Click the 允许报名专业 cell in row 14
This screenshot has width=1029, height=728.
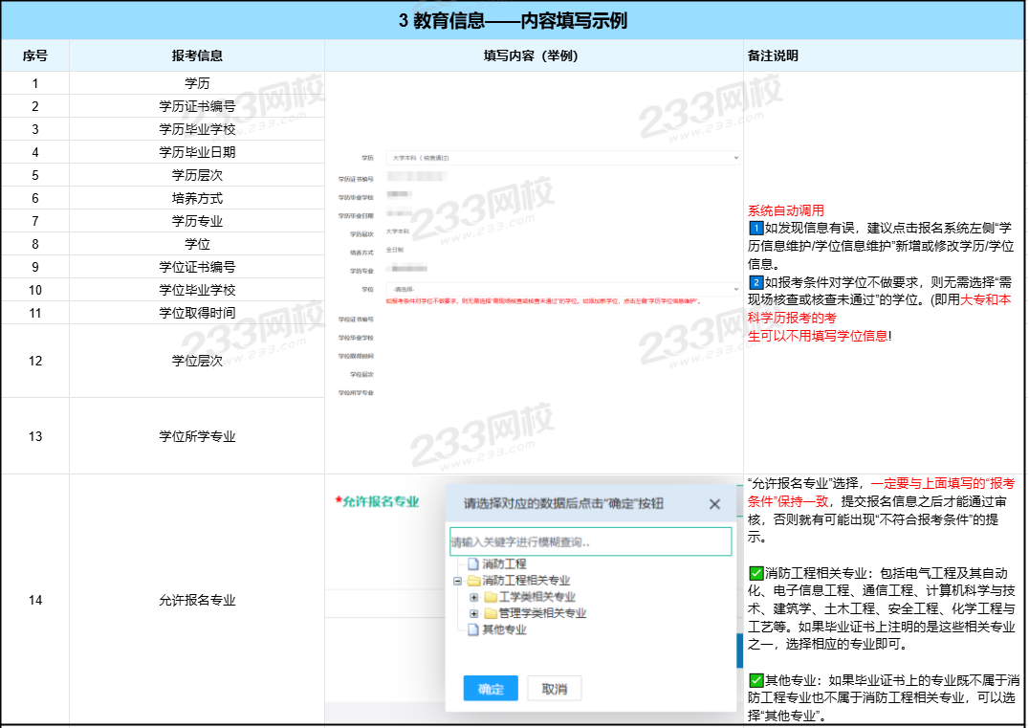click(x=197, y=600)
